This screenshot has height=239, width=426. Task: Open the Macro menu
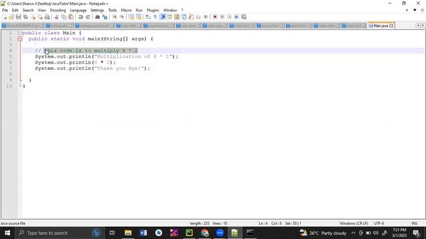(x=126, y=10)
